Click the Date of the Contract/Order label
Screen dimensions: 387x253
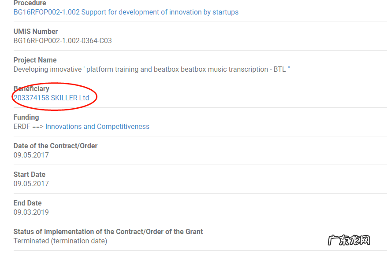pos(56,146)
